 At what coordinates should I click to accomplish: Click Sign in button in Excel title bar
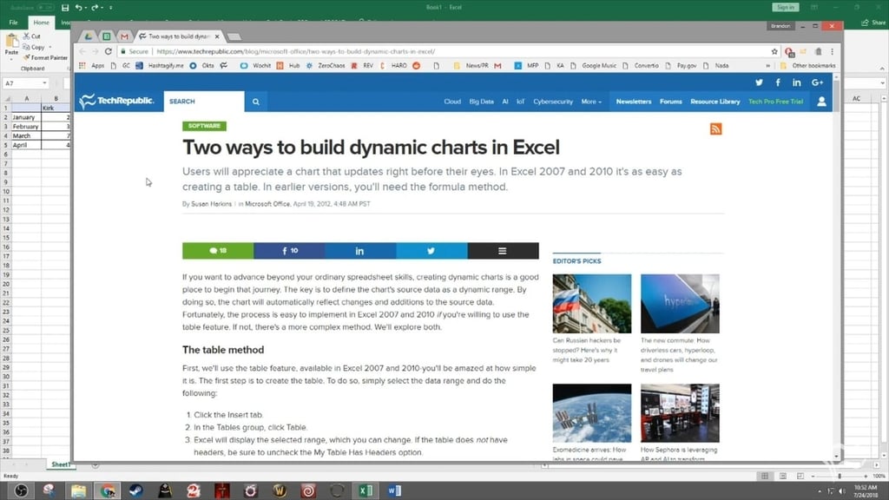click(x=785, y=7)
